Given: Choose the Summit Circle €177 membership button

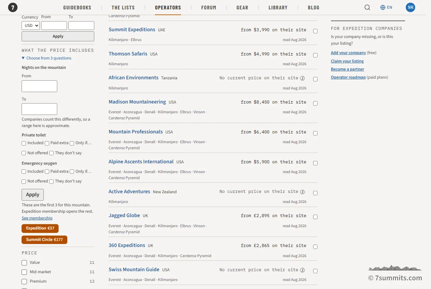Looking at the screenshot, I should 44,240.
